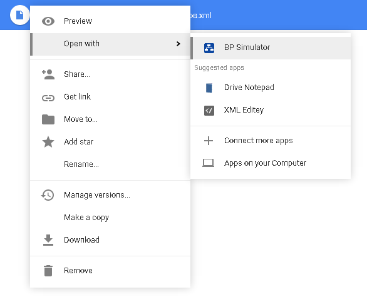Viewport: 367px width, 302px height.
Task: Click the add-person icon beside Share
Action: pyautogui.click(x=48, y=74)
